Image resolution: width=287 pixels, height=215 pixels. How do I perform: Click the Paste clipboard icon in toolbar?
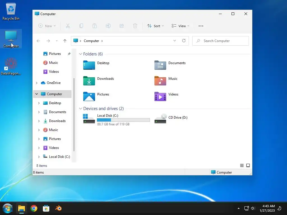click(95, 26)
